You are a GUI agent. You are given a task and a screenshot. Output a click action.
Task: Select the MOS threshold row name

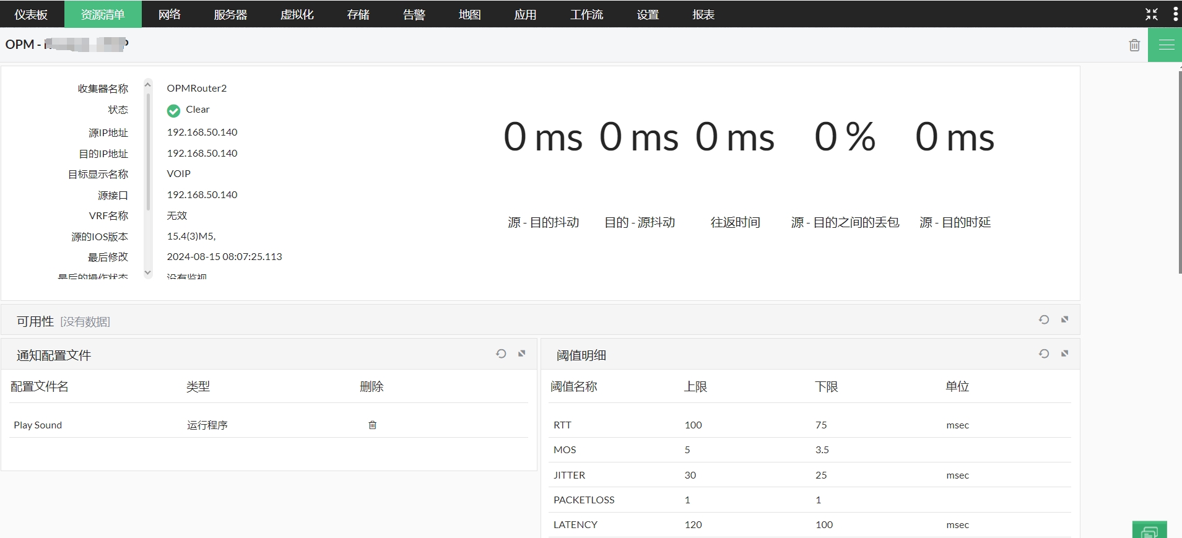(565, 449)
